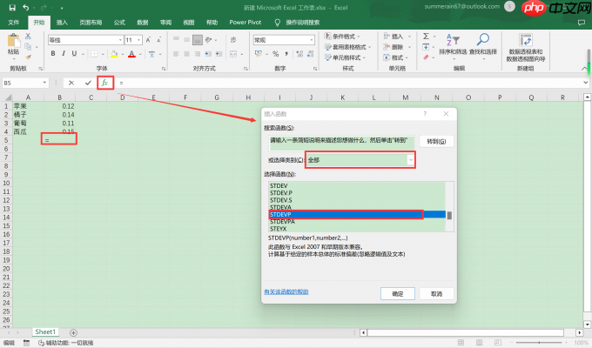The height and width of the screenshot is (348, 592).
Task: Open Conditional Formatting (条件格式) dropdown
Action: click(x=342, y=37)
